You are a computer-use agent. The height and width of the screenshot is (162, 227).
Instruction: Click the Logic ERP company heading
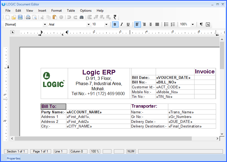pyautogui.click(x=99, y=72)
